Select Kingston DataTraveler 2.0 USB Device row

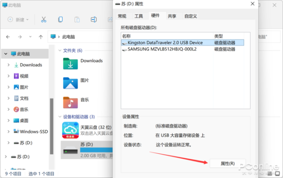[183, 42]
